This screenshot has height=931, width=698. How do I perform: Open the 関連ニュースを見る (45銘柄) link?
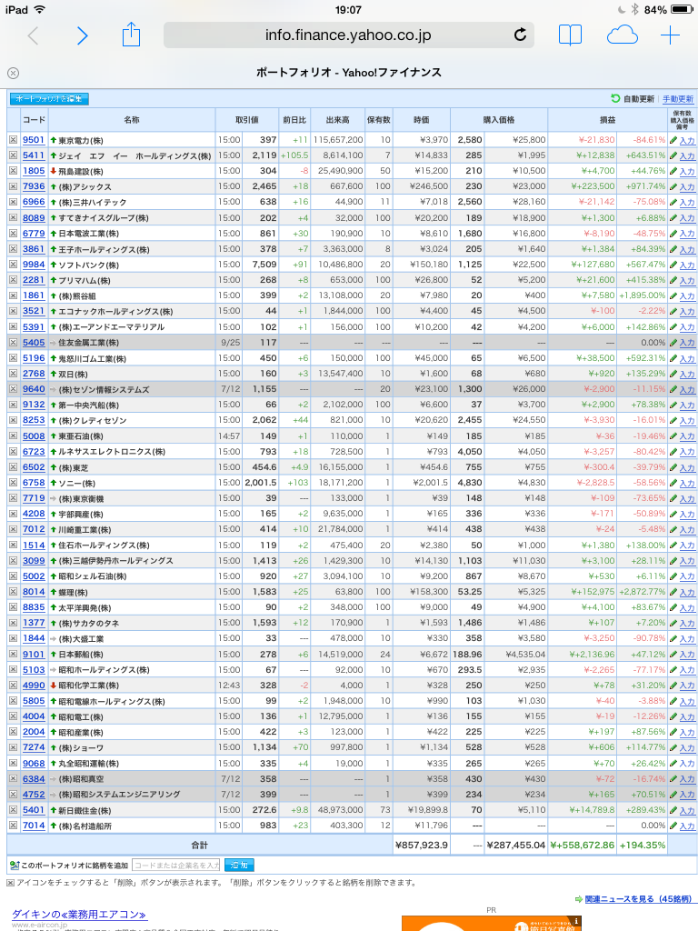pyautogui.click(x=638, y=899)
